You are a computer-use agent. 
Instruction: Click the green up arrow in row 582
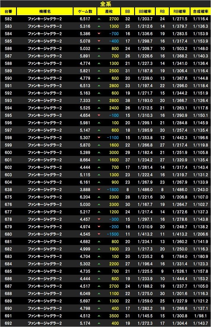tap(99, 19)
